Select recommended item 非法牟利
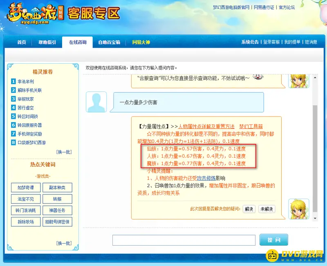 tap(26, 81)
